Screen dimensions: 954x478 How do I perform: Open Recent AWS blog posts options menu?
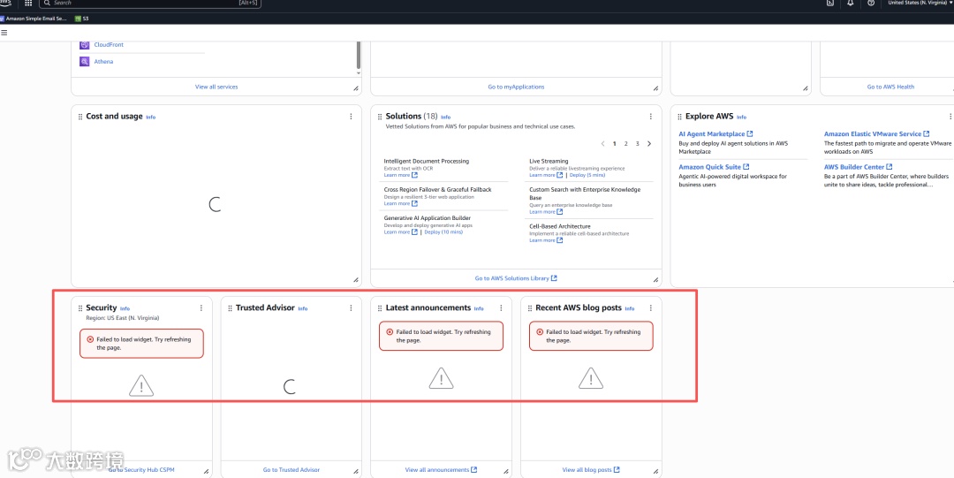click(x=650, y=308)
